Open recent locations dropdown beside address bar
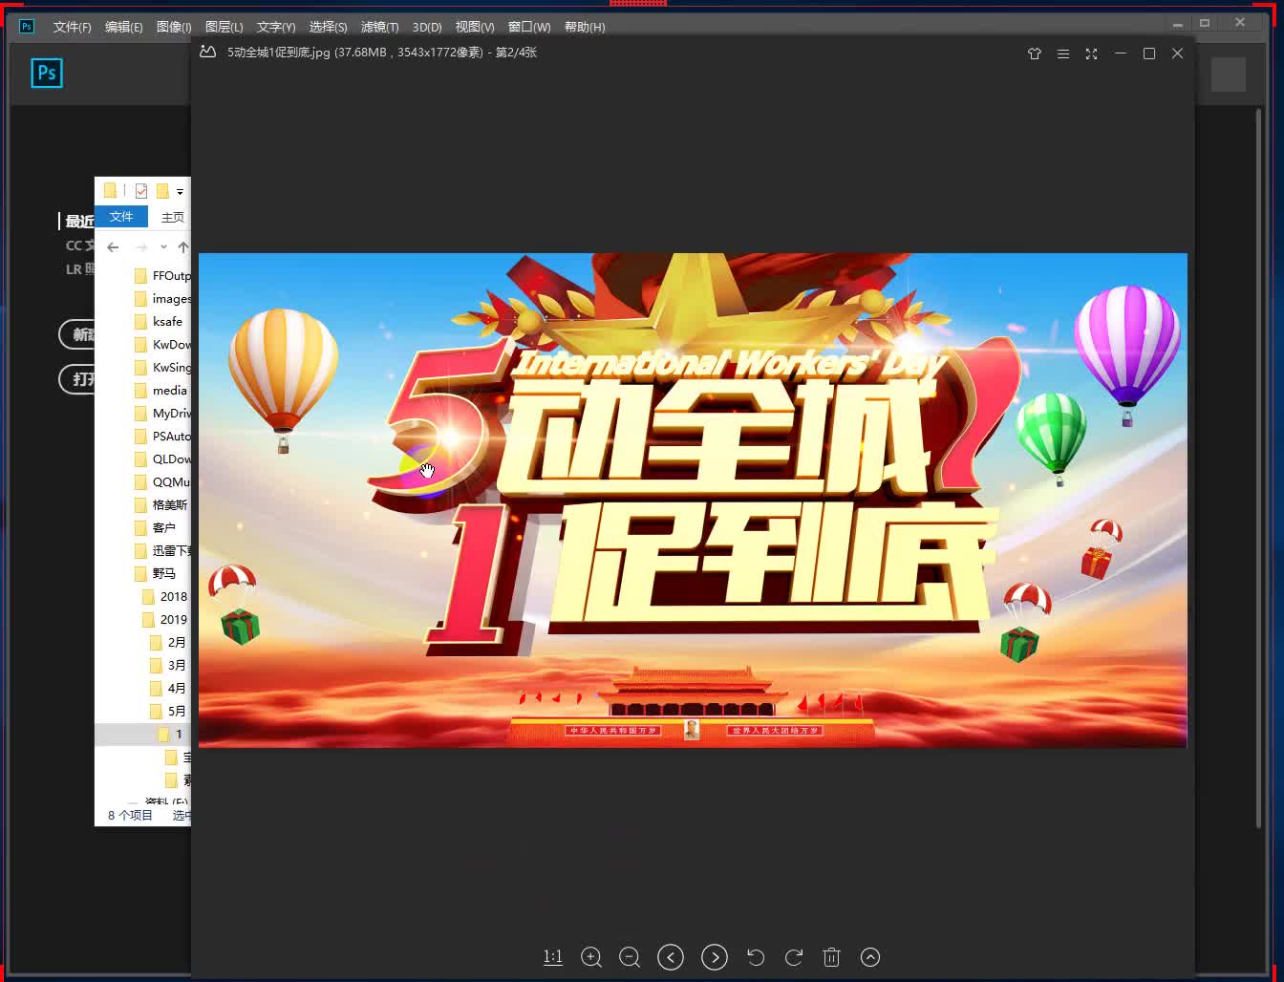The width and height of the screenshot is (1284, 982). point(162,246)
